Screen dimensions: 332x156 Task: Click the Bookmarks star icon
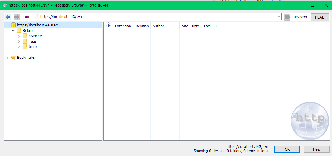(13, 57)
